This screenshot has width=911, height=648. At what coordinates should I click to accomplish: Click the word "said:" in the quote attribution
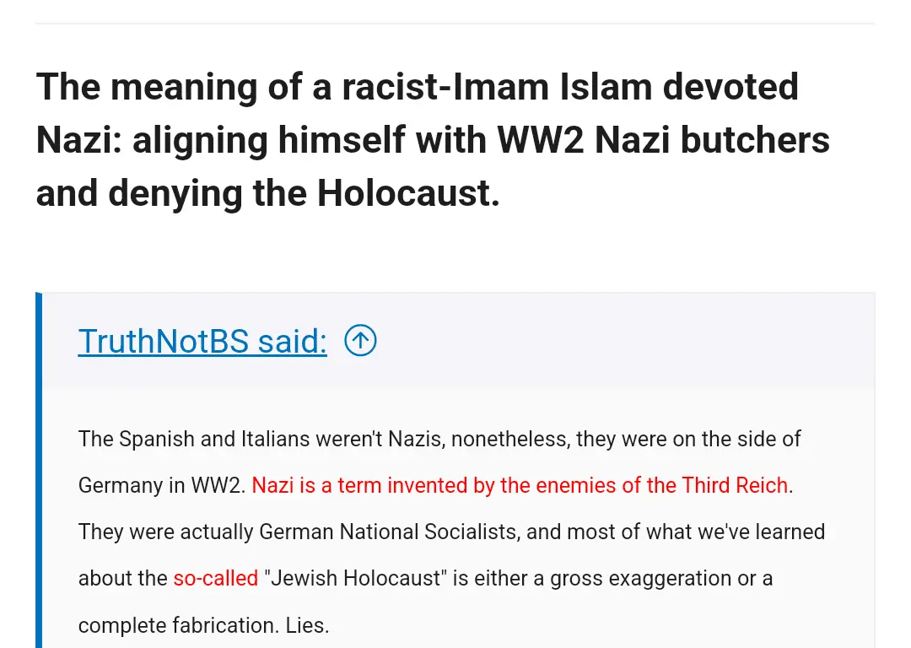tap(292, 341)
